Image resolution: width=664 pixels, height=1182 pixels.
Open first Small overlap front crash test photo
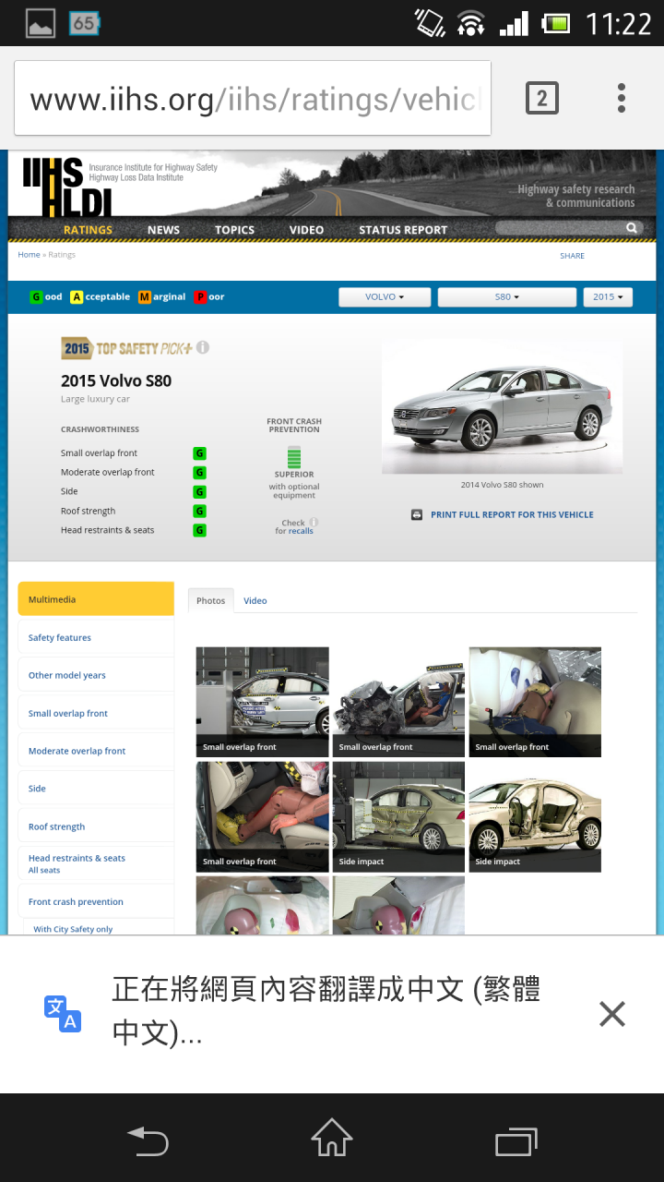(x=263, y=702)
